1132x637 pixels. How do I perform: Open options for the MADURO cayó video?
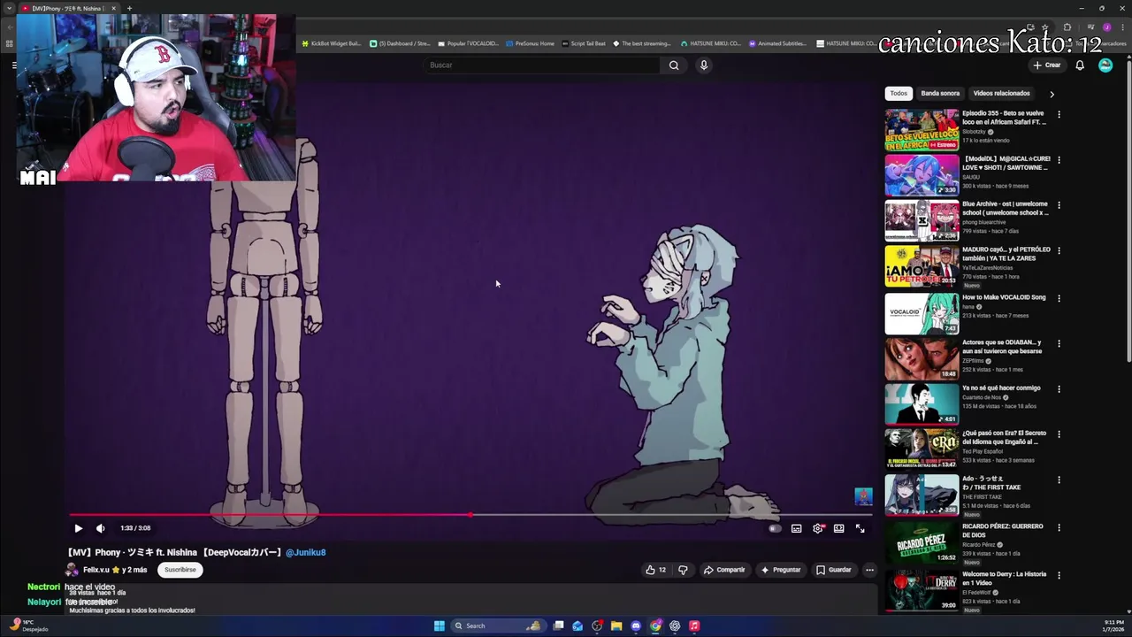pos(1059,251)
